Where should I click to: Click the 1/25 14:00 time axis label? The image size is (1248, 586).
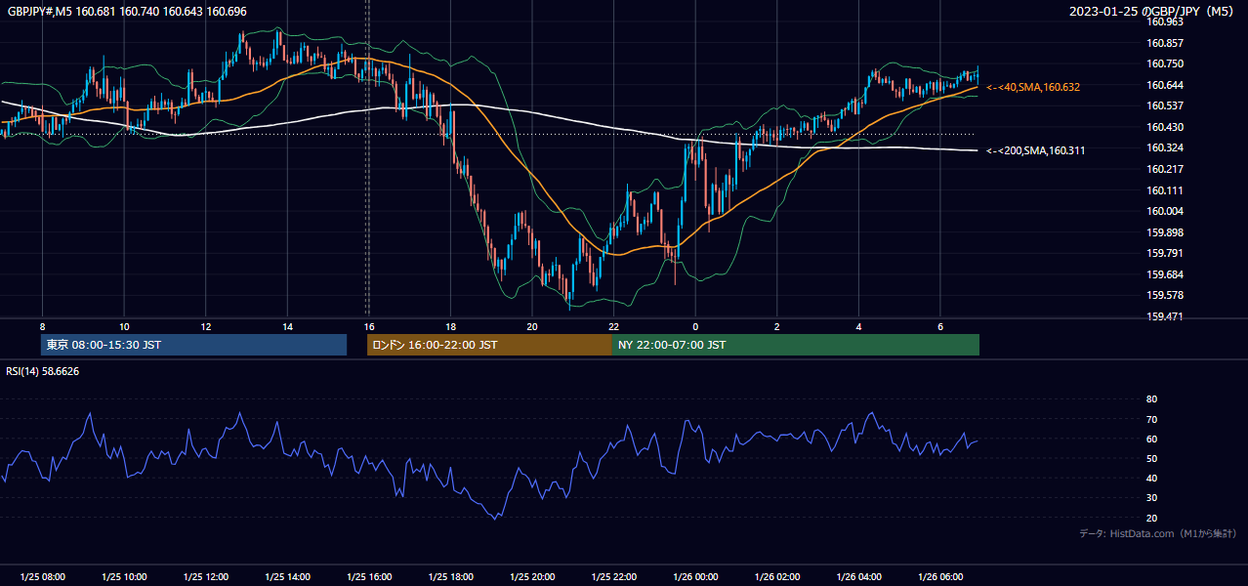[287, 577]
